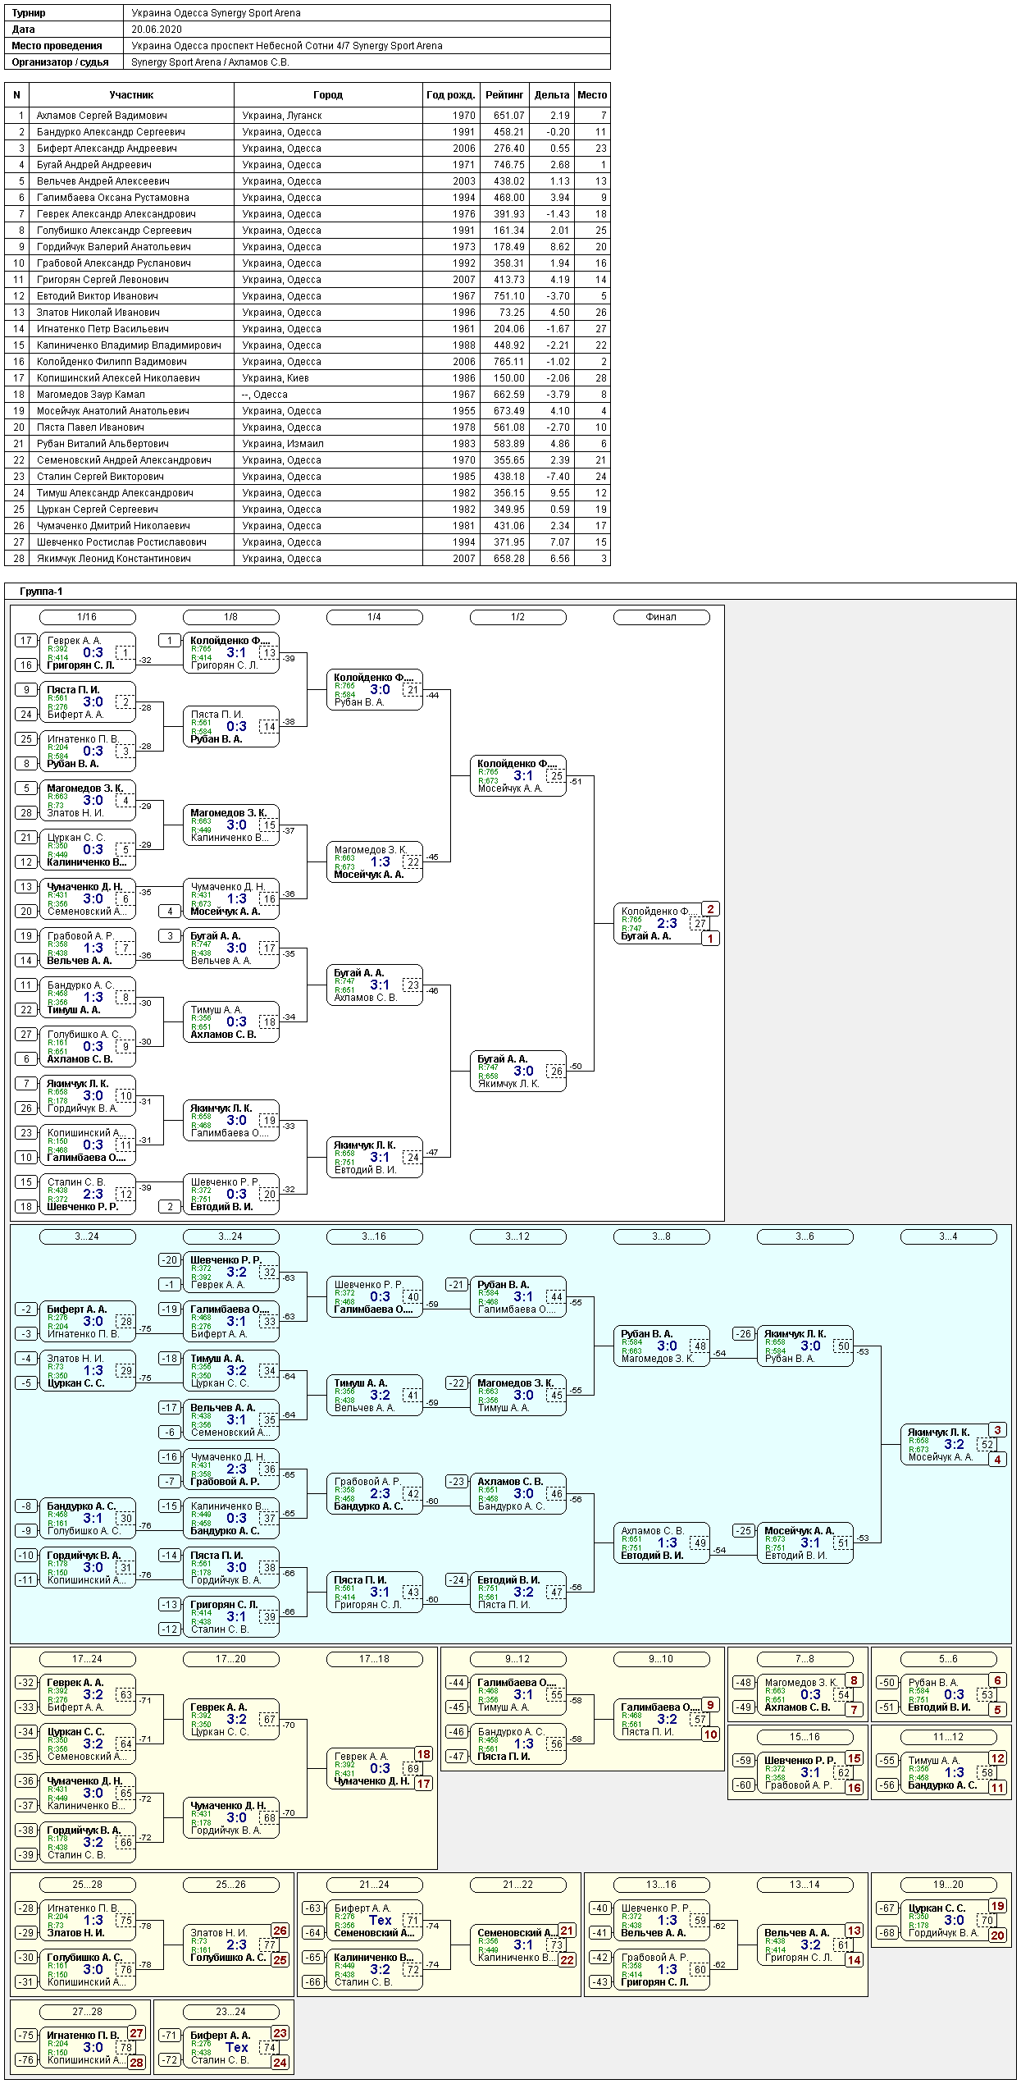
Task: Click match number 25 in semifinal
Action: point(556,776)
